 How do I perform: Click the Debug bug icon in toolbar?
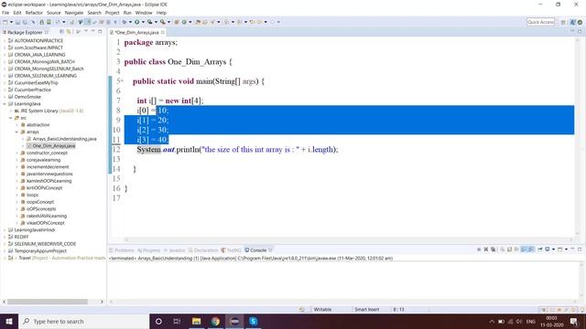pyautogui.click(x=125, y=22)
